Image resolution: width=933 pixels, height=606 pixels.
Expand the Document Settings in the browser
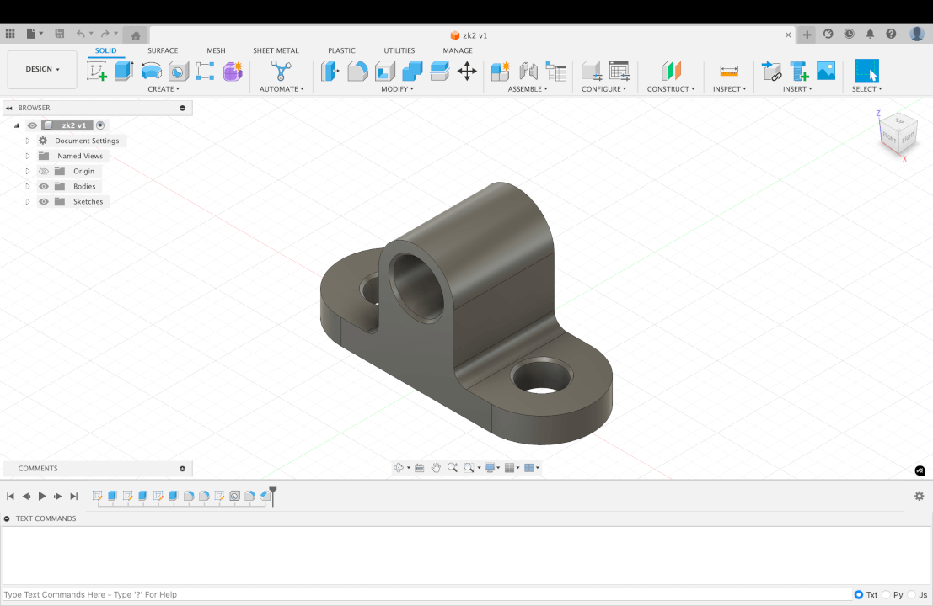coord(26,141)
